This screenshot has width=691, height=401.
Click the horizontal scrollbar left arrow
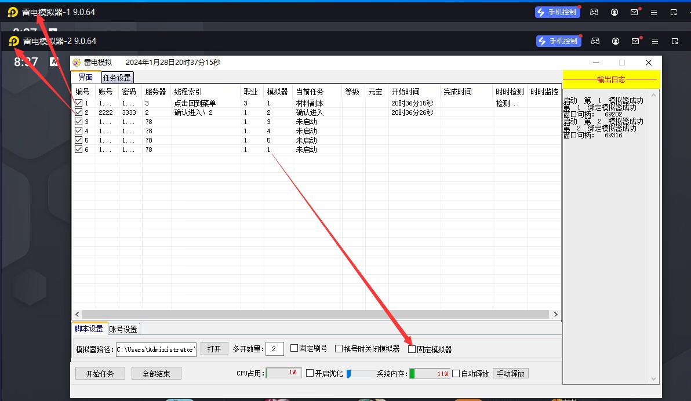(77, 314)
